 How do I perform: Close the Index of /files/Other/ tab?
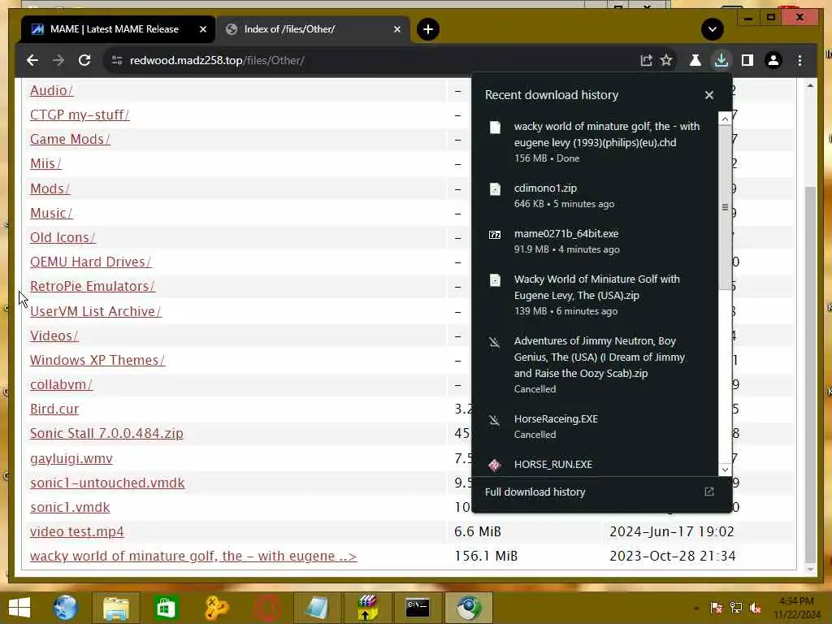tap(397, 29)
